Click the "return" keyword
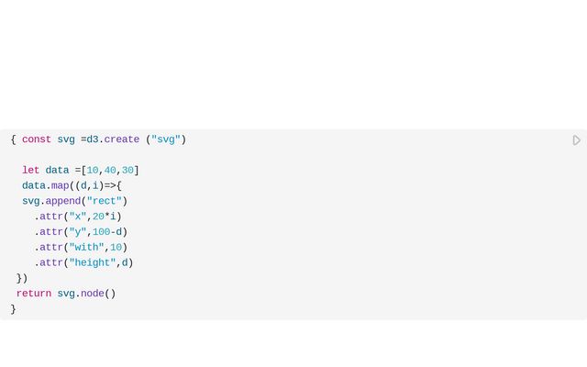This screenshot has height=367, width=587. 34,294
